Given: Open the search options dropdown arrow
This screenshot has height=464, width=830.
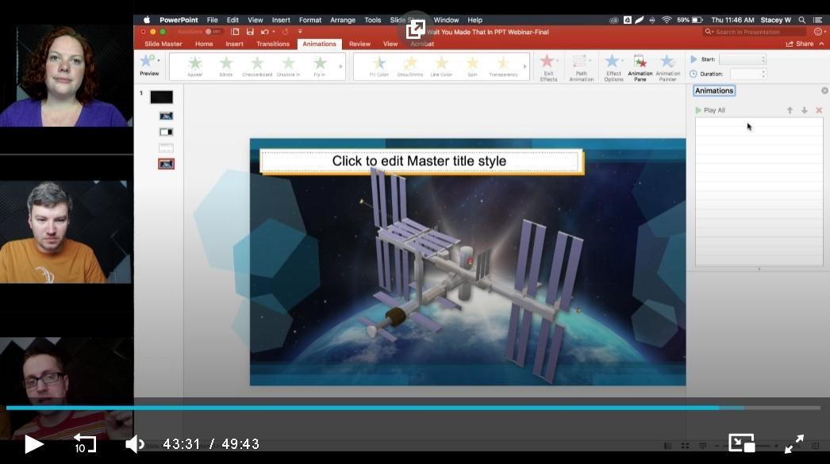Looking at the screenshot, I should coord(712,32).
